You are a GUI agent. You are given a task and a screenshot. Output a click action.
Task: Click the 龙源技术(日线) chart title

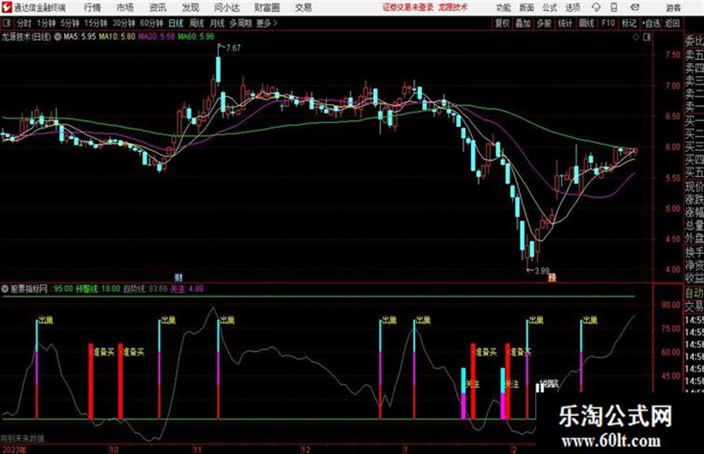(26, 37)
